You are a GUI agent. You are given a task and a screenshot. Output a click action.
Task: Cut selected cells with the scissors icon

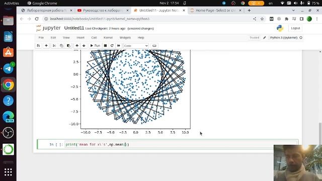pos(54,46)
